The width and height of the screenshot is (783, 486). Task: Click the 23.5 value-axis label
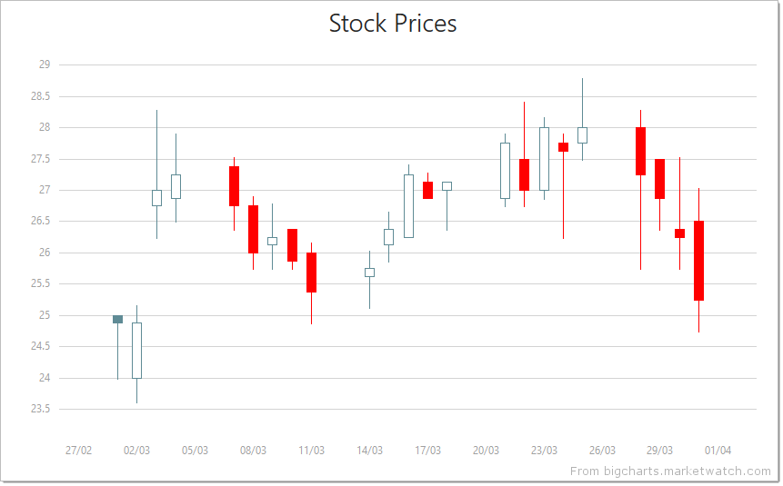tap(40, 409)
